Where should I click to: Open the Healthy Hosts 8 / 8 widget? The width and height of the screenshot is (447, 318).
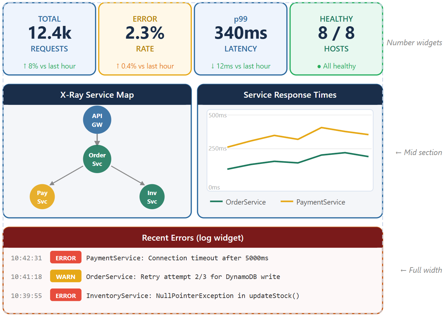(x=336, y=39)
